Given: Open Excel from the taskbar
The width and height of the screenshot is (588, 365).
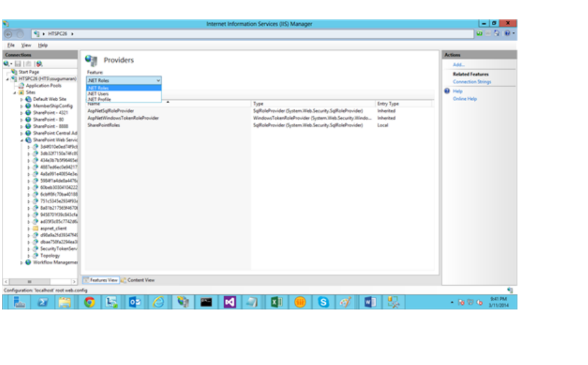Looking at the screenshot, I should 277,302.
